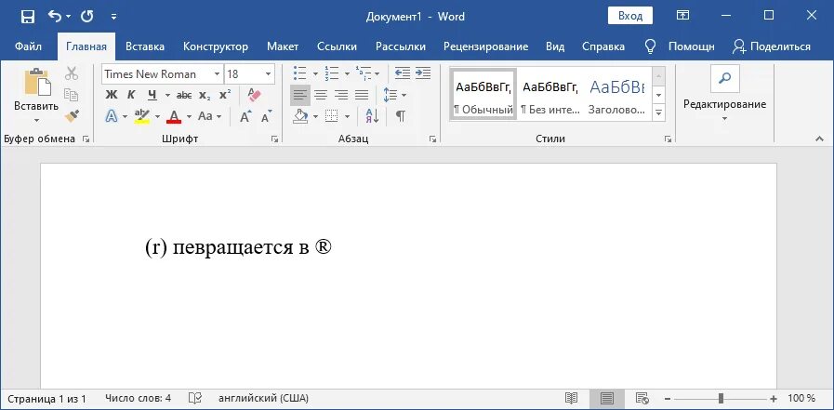The height and width of the screenshot is (410, 834).
Task: Justify the text
Action: [x=362, y=95]
